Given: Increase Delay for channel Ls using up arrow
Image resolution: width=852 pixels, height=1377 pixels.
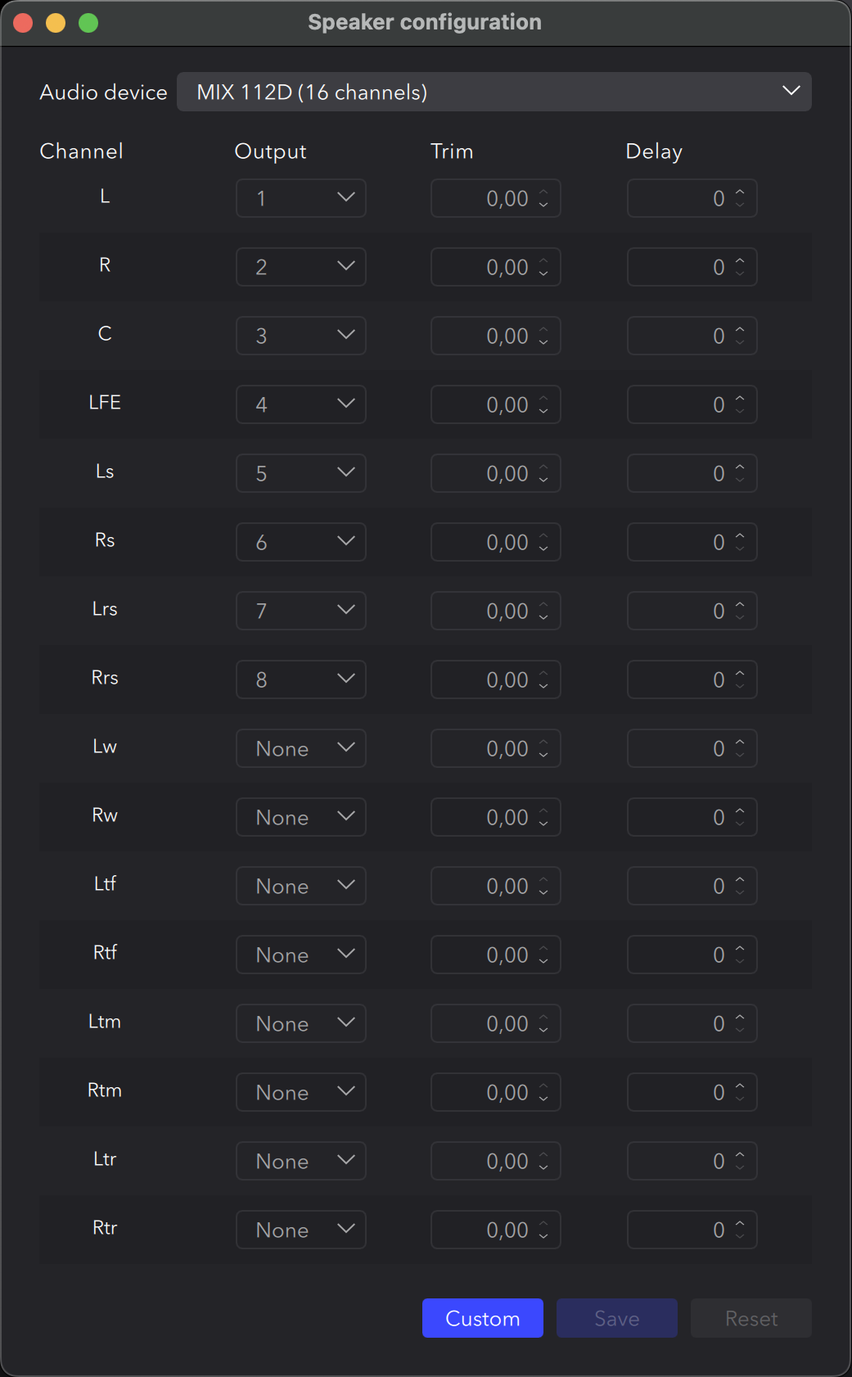Looking at the screenshot, I should pos(740,468).
